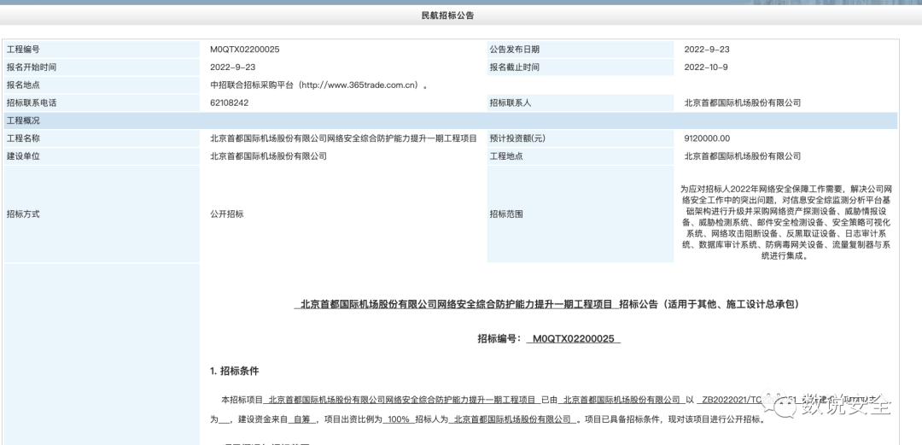Open the 365trade.com.cn platform address text

(x=319, y=85)
